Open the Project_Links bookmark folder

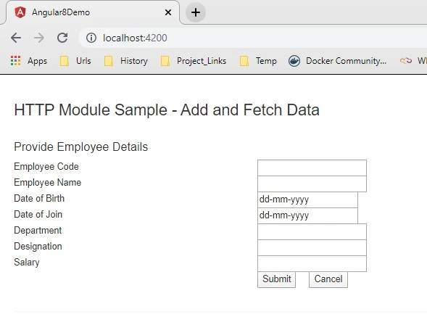pos(194,60)
